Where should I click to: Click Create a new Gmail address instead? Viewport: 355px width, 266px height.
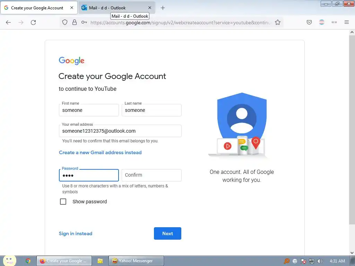100,152
